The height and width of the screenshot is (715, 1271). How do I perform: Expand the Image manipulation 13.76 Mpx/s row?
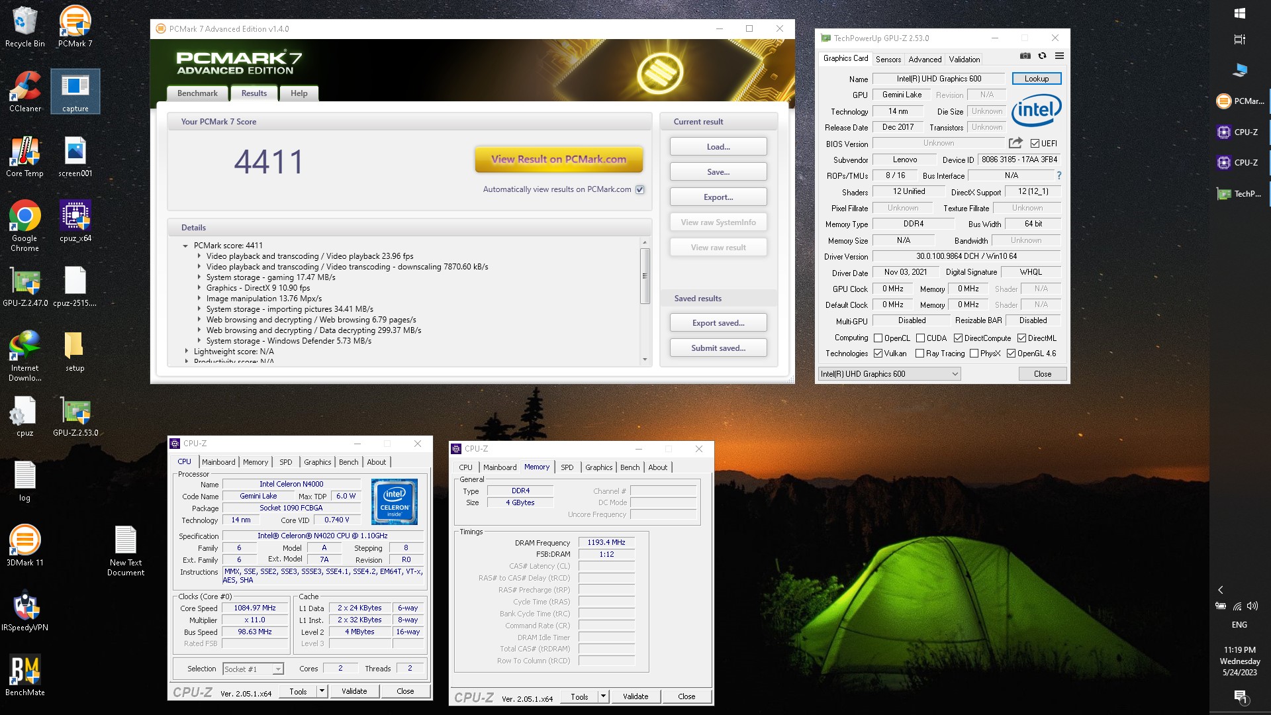[x=199, y=299]
